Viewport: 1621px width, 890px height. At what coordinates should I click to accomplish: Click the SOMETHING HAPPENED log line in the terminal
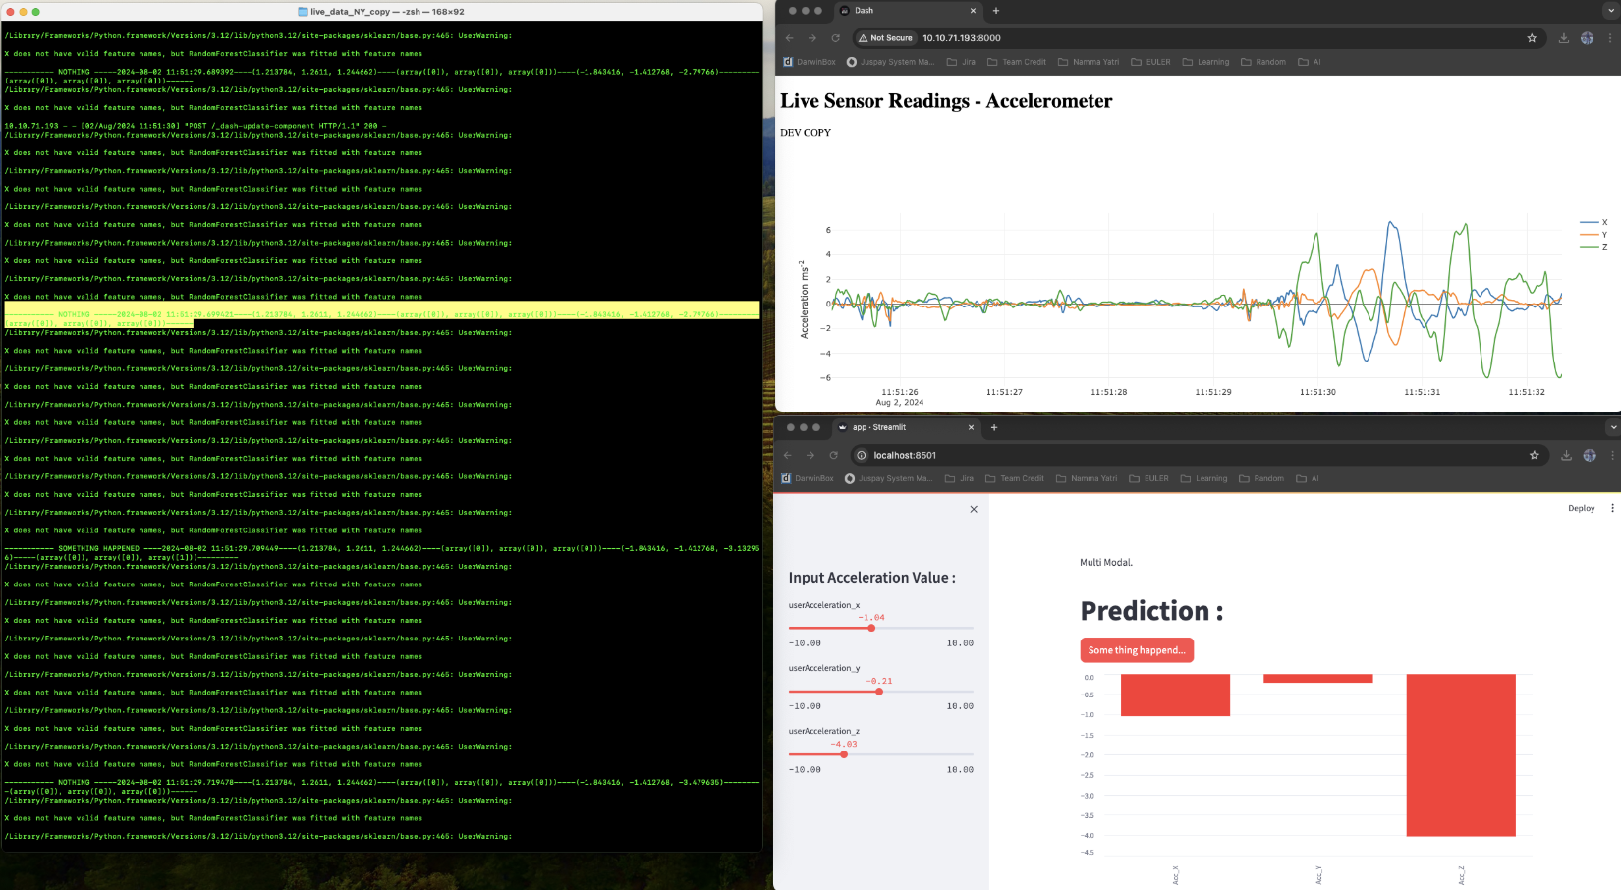click(x=381, y=553)
